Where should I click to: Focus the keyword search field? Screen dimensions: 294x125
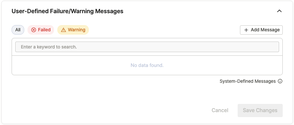tap(147, 47)
